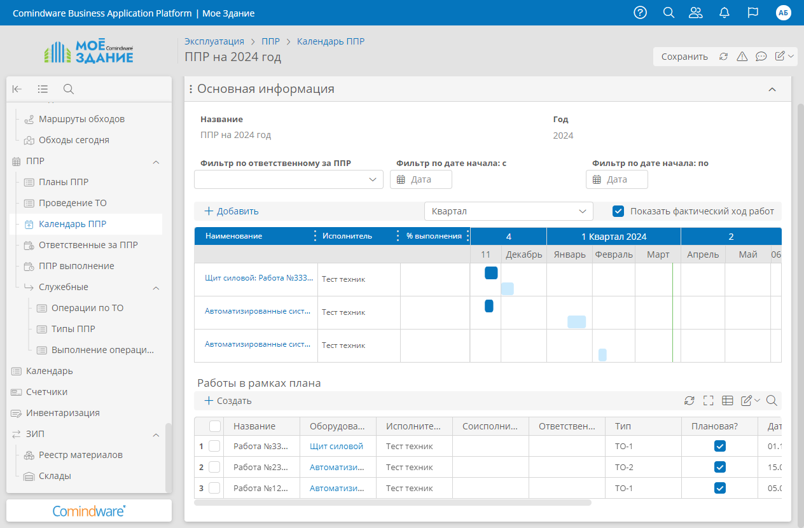
Task: Open 'Фильтр по ответственному за ППР' dropdown
Action: click(x=289, y=180)
